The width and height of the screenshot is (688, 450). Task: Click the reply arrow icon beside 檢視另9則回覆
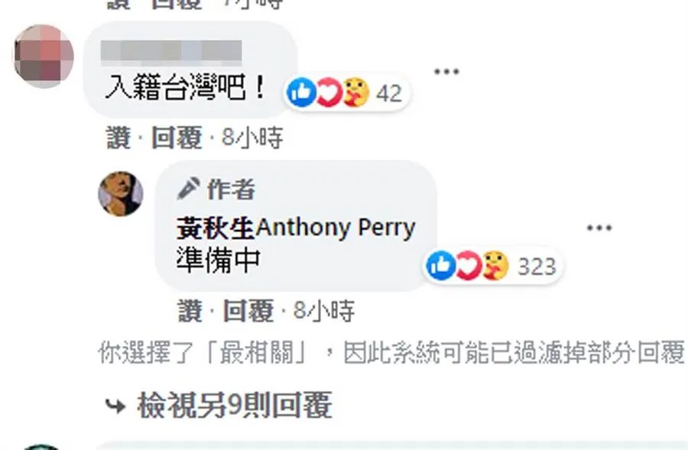point(115,406)
